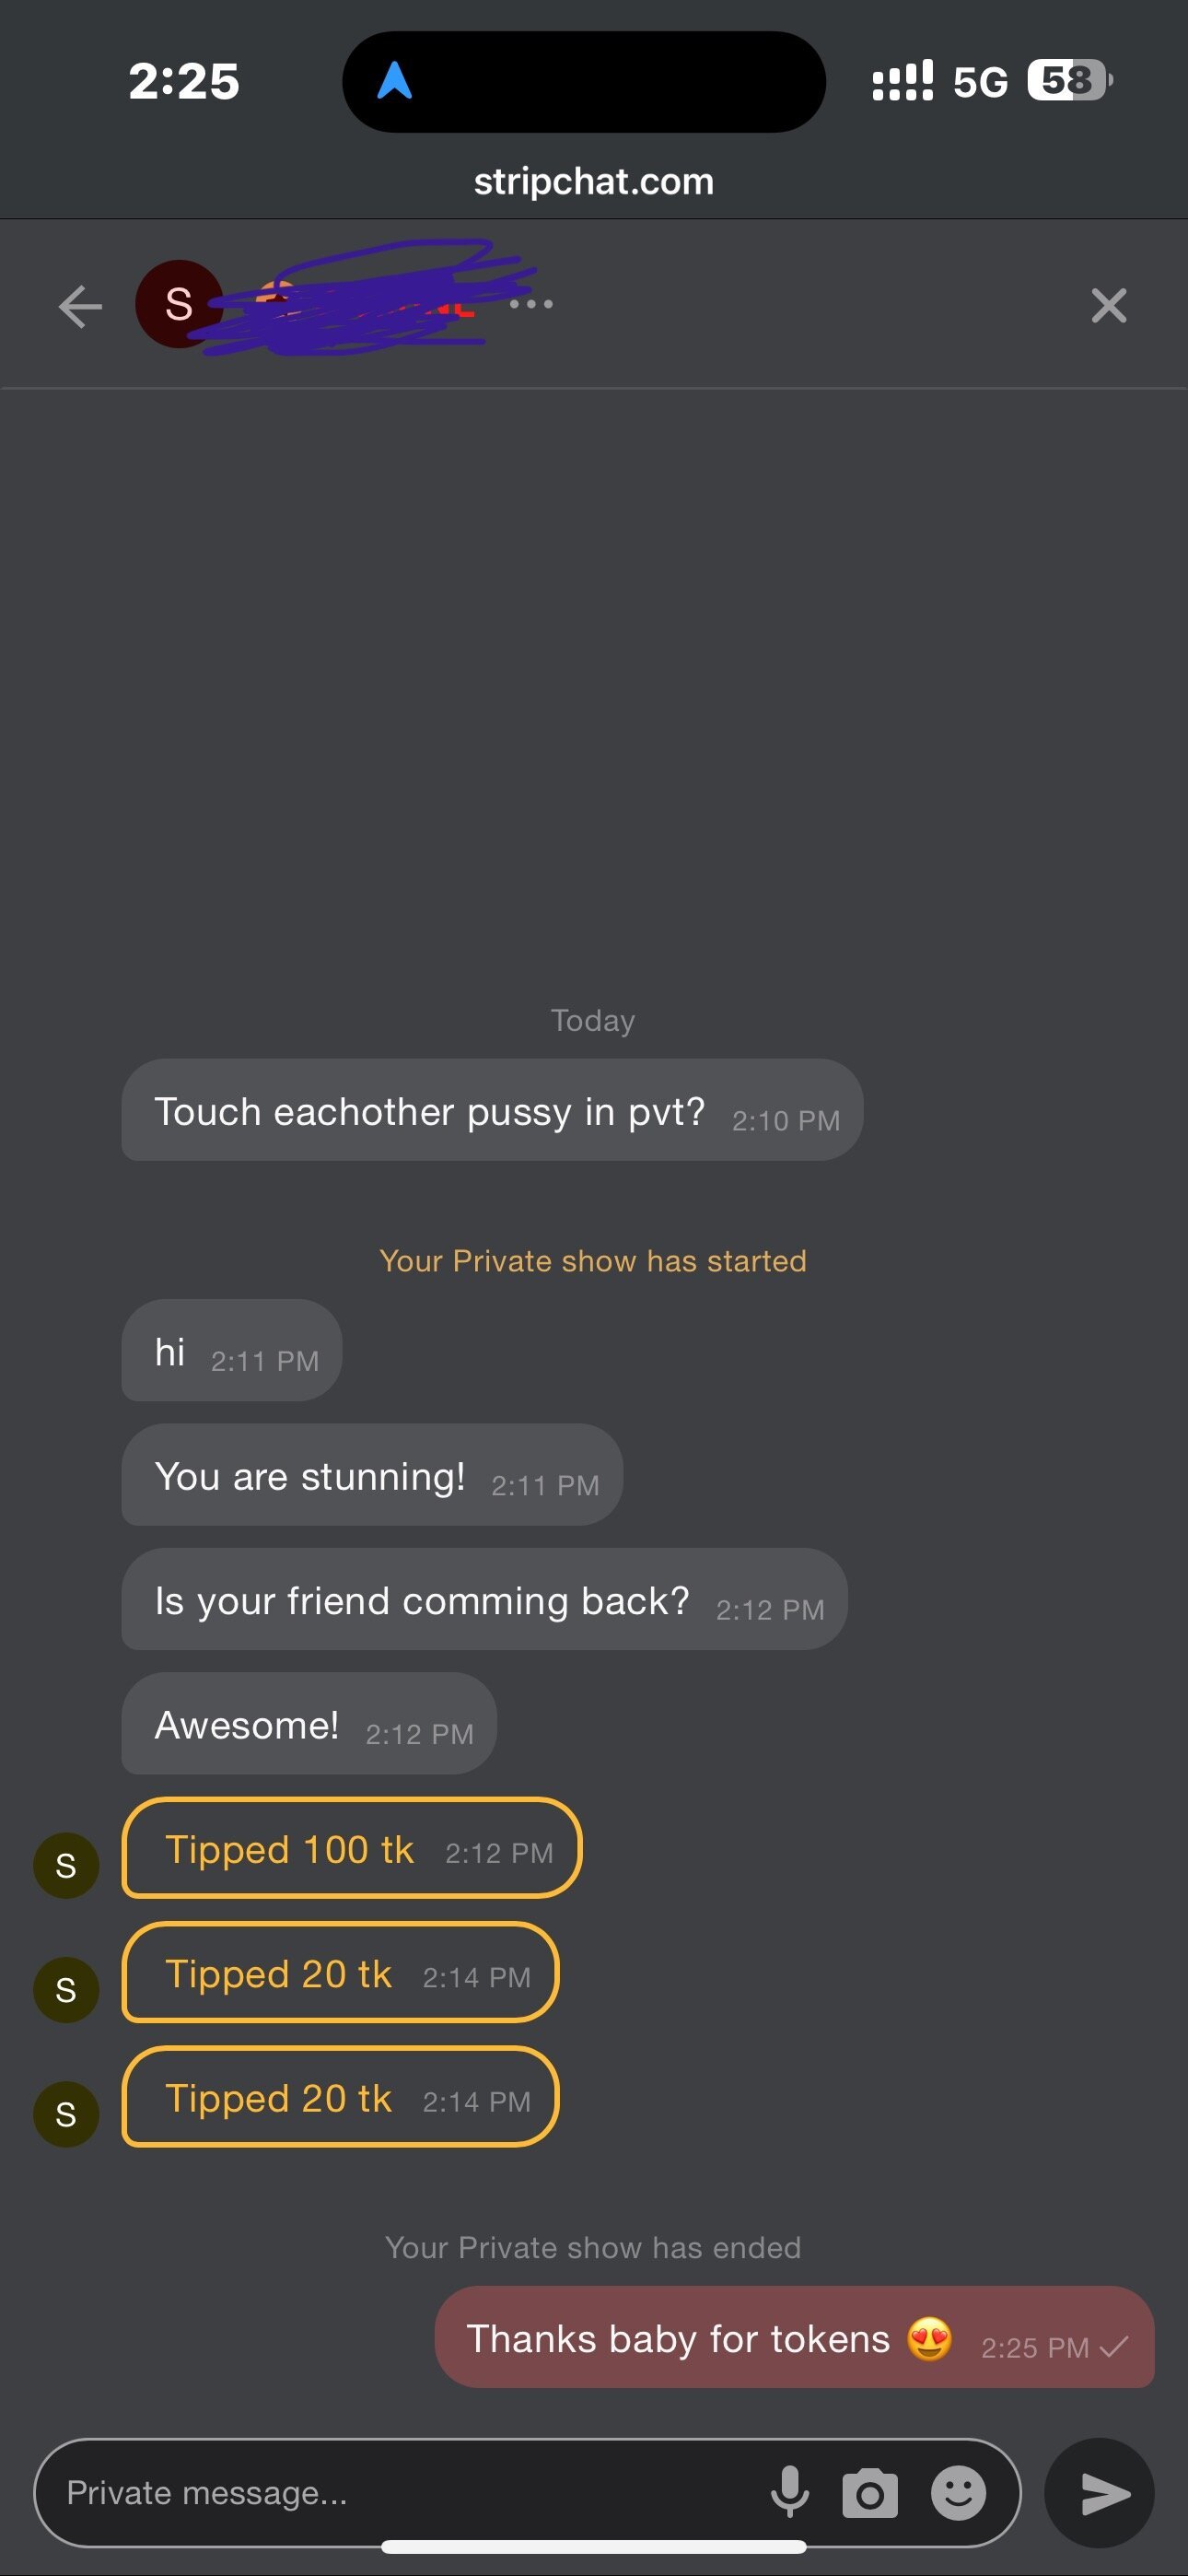Select the 'Thanks baby for tokens' message
This screenshot has height=2576, width=1188.
point(794,2337)
